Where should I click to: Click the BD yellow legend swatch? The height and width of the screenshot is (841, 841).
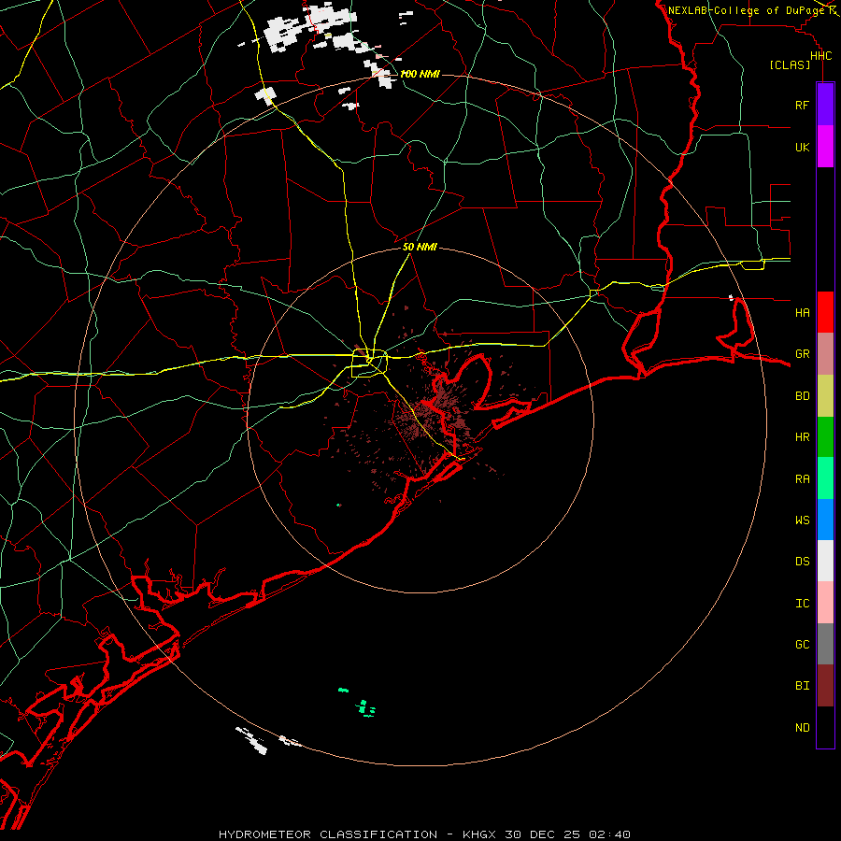point(825,396)
